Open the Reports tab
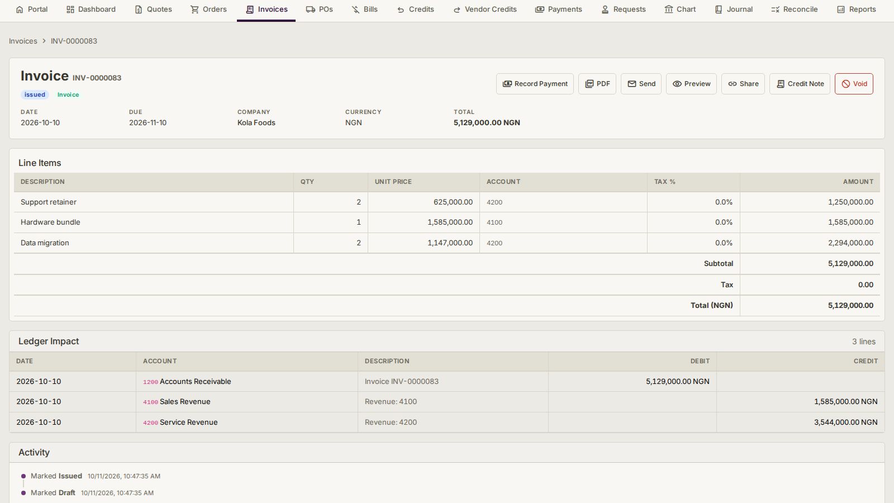 [x=857, y=10]
